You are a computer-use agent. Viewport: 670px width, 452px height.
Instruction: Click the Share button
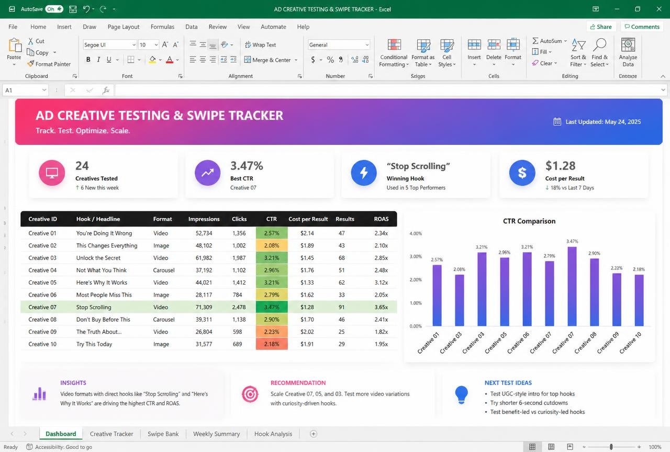[x=600, y=27]
